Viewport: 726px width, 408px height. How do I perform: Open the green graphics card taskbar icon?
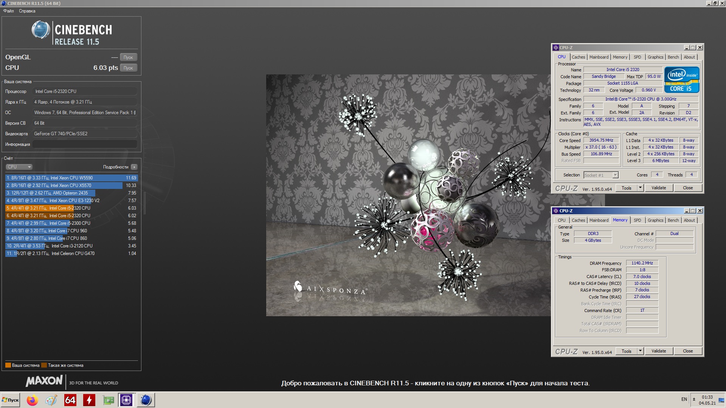pos(109,400)
